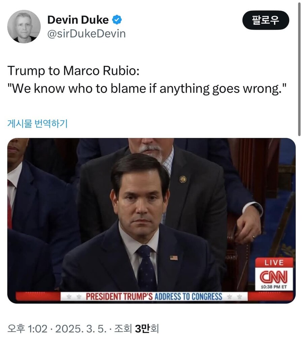Click the red LIVE badge above CNN logo
This screenshot has height=348, width=303.
pos(274,263)
